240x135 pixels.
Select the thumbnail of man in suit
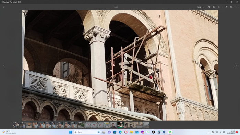click(113, 125)
